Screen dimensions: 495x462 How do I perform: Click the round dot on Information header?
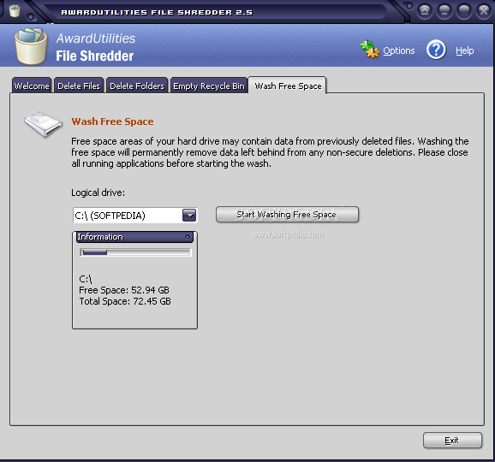pyautogui.click(x=188, y=237)
